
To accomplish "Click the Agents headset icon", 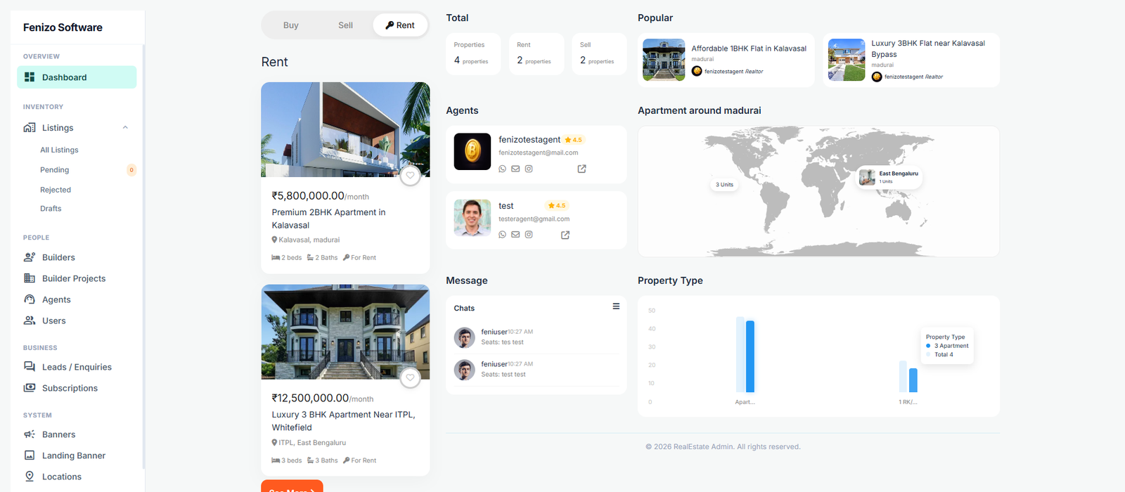I will coord(30,299).
